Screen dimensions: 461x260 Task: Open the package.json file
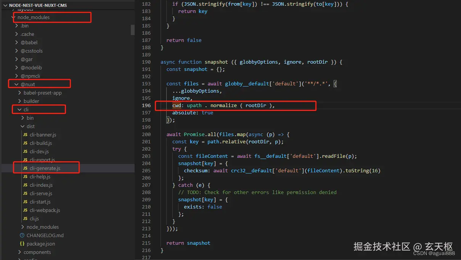click(x=41, y=244)
